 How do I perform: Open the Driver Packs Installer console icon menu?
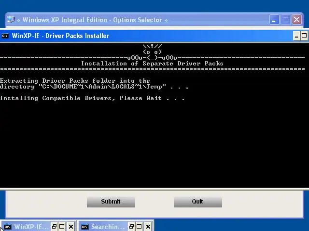[x=5, y=36]
